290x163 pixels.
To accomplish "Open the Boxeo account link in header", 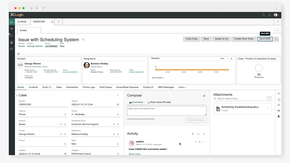I will click(x=21, y=46).
